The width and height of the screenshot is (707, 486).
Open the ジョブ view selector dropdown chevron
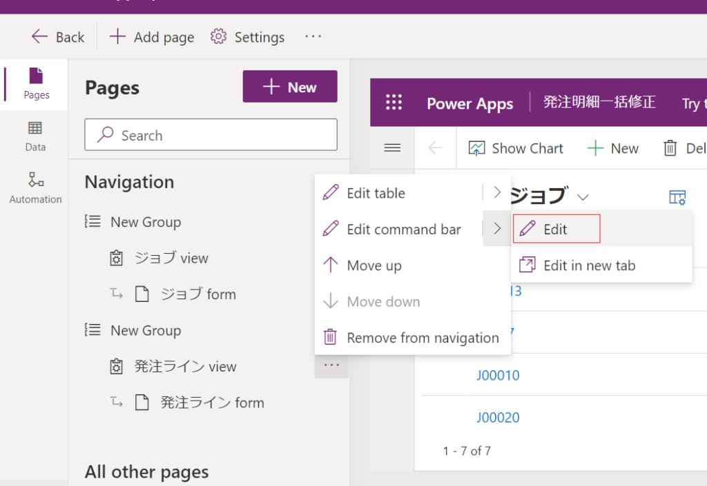(x=583, y=197)
